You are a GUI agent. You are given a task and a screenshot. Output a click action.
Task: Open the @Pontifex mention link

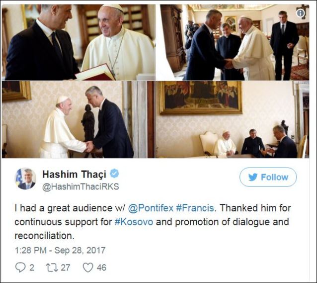point(151,208)
